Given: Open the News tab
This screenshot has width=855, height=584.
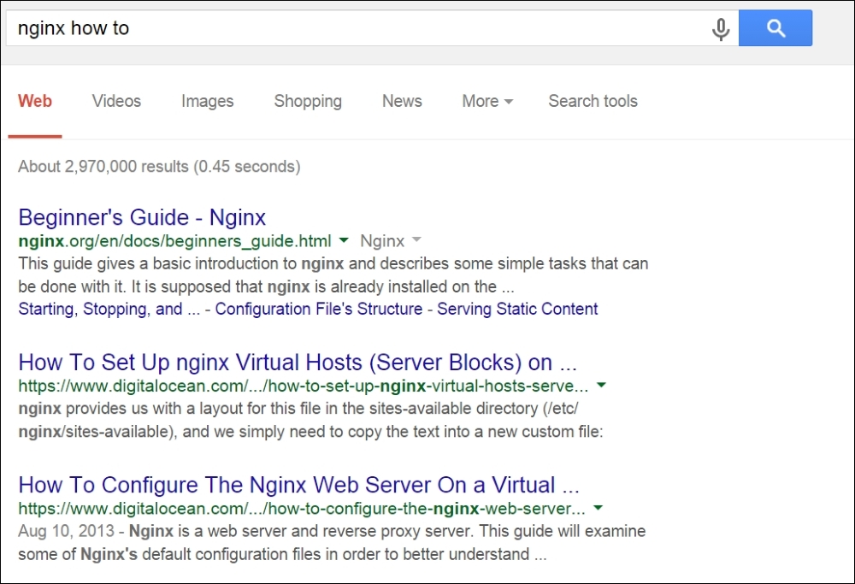Looking at the screenshot, I should 401,101.
